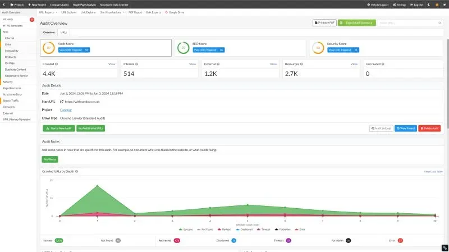
Task: Show info tooltip for Internal
Action: click(136, 64)
